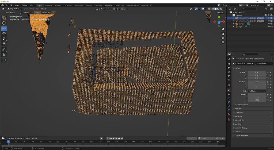The image size is (274, 150).
Task: Lock the Location X property
Action: (x=267, y=72)
